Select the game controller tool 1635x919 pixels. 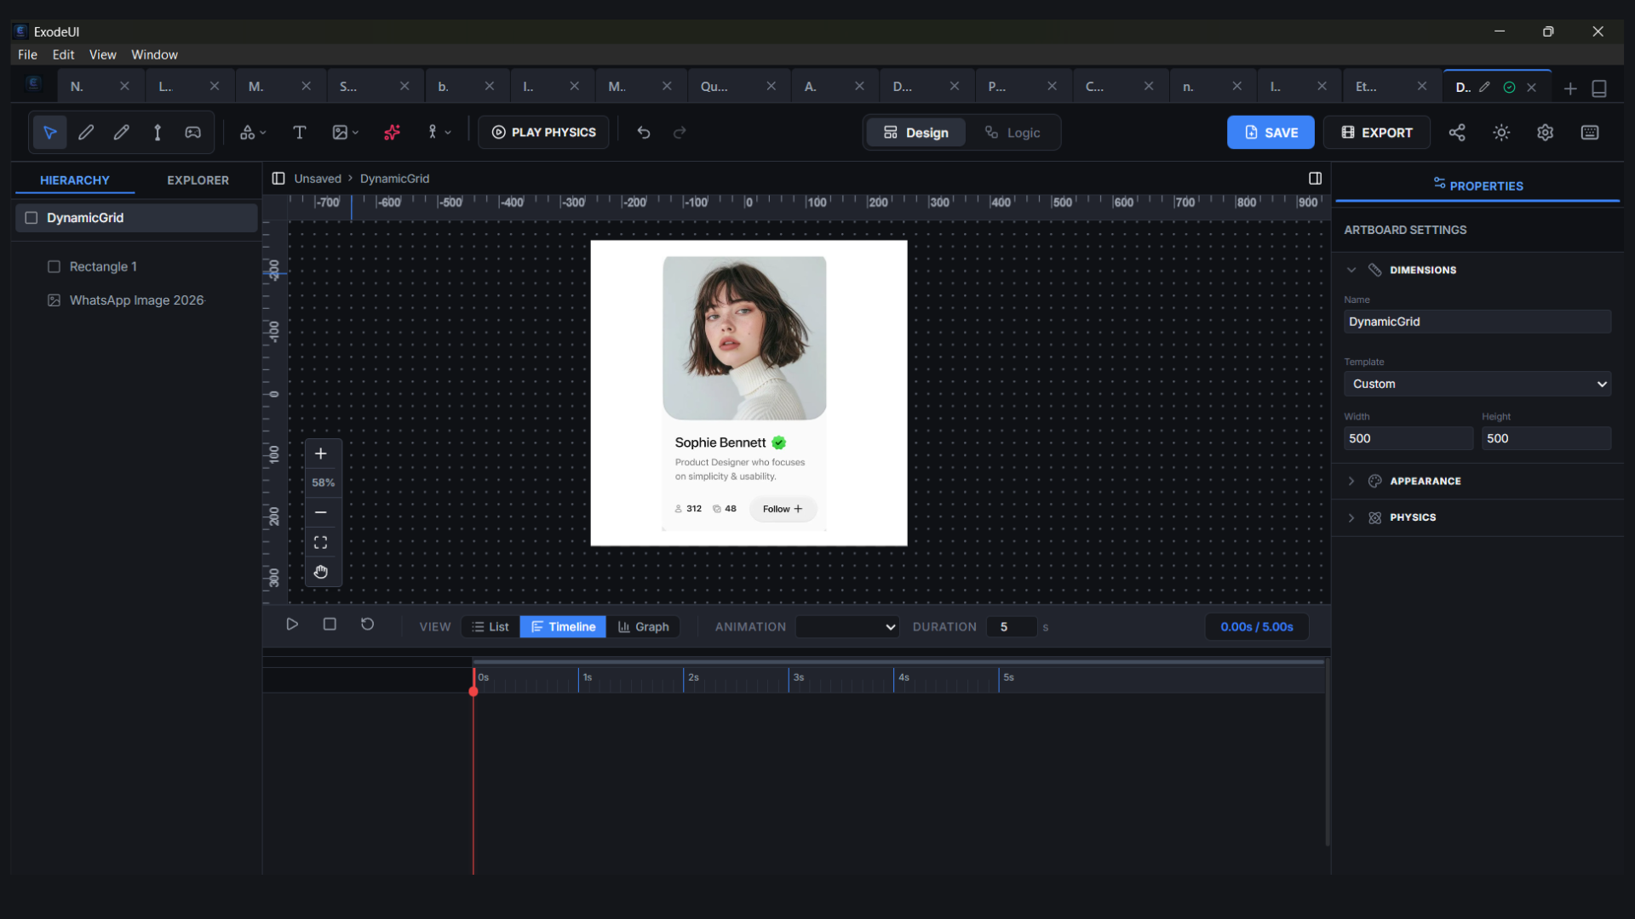pyautogui.click(x=192, y=132)
